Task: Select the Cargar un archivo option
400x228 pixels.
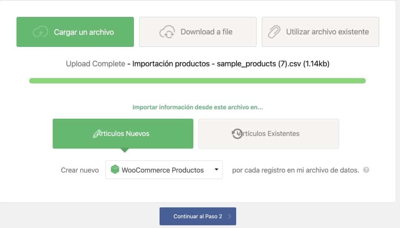Action: pos(75,32)
